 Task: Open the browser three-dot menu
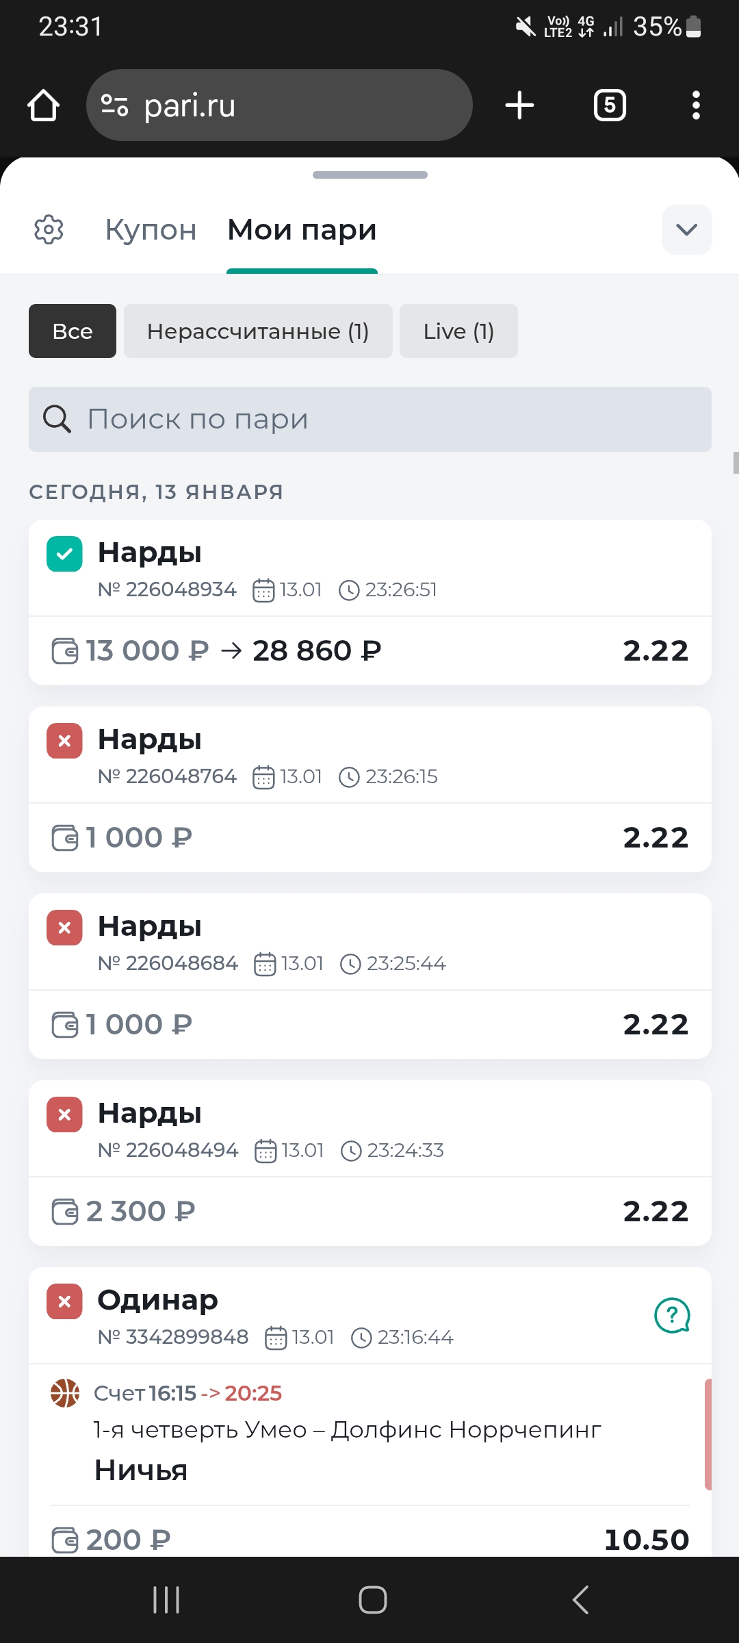[x=696, y=105]
